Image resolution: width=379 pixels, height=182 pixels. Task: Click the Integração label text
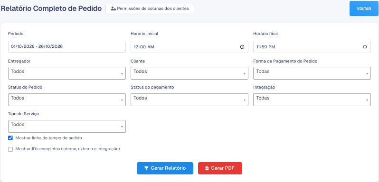264,87
